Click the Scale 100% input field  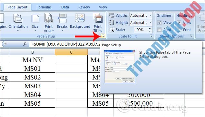tap(141, 30)
